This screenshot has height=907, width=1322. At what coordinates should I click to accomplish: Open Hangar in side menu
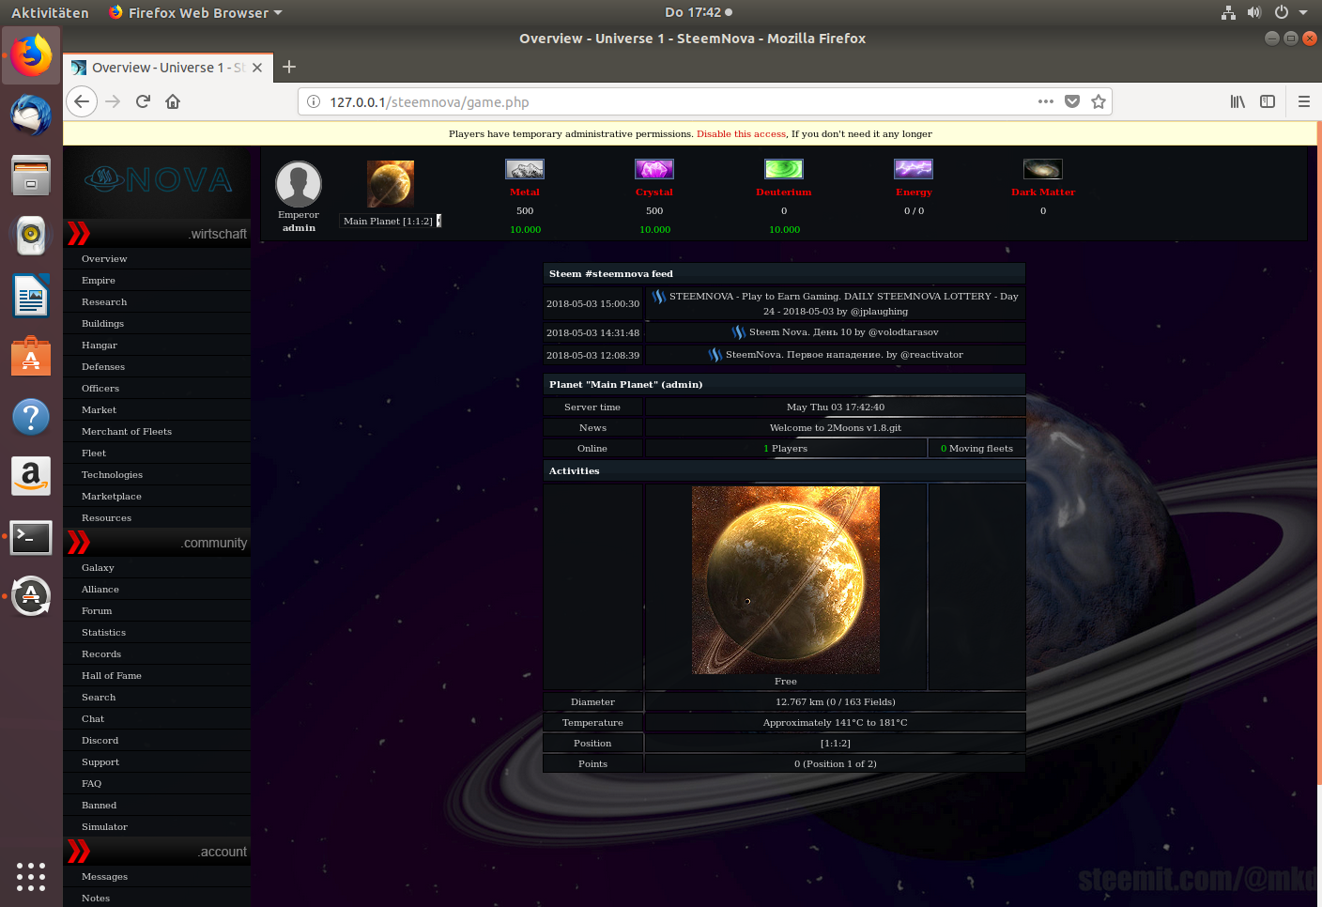pos(100,345)
